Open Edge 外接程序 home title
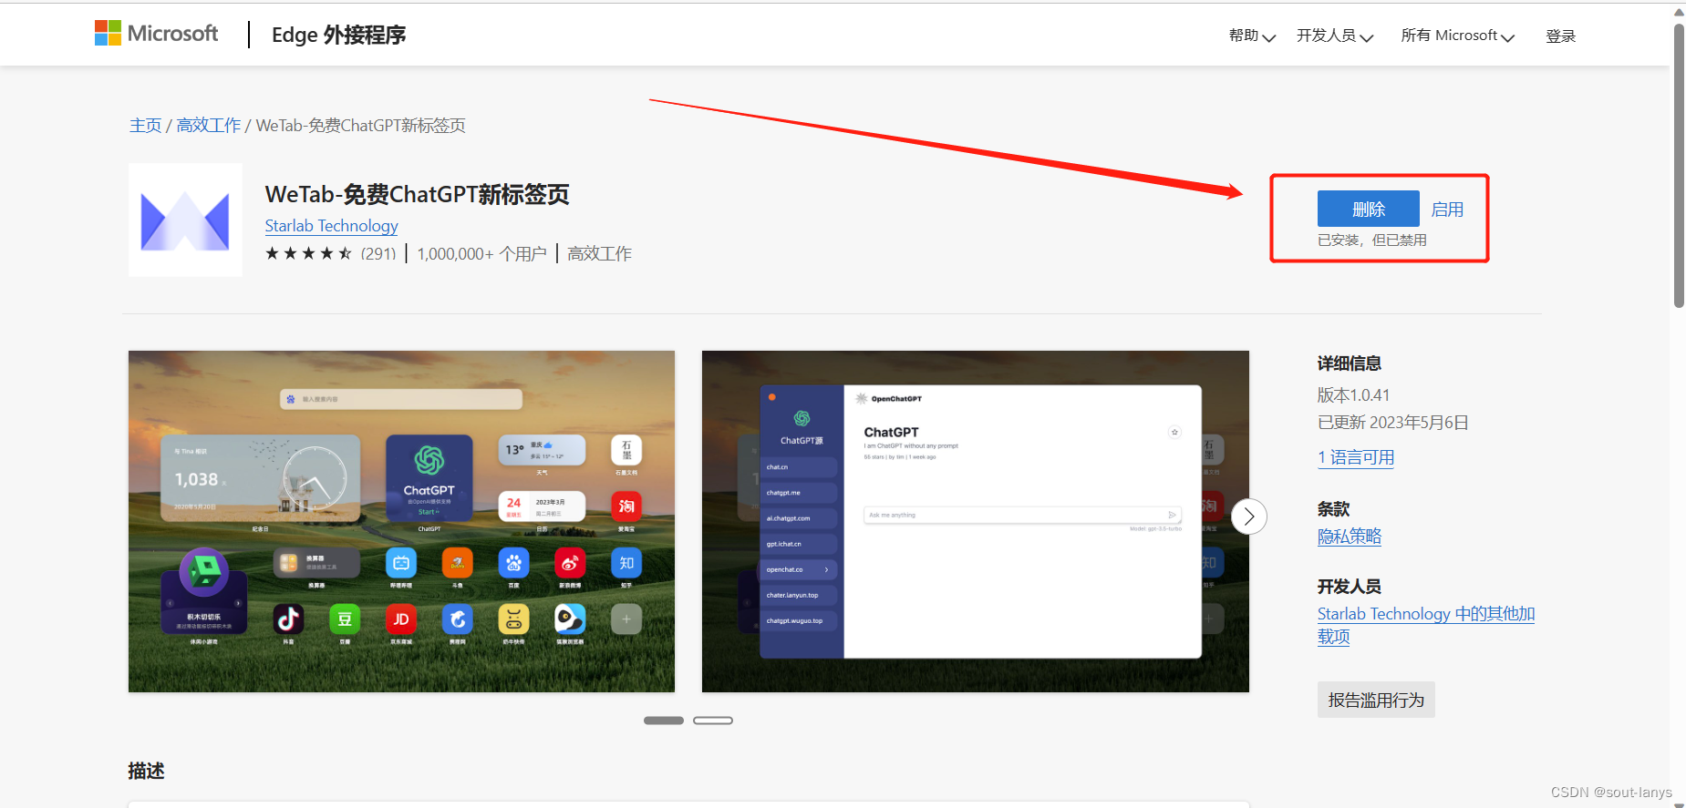 tap(338, 35)
